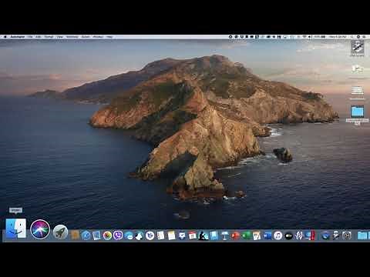Click the Siri icon in menu bar
The height and width of the screenshot is (277, 370).
pos(358,37)
